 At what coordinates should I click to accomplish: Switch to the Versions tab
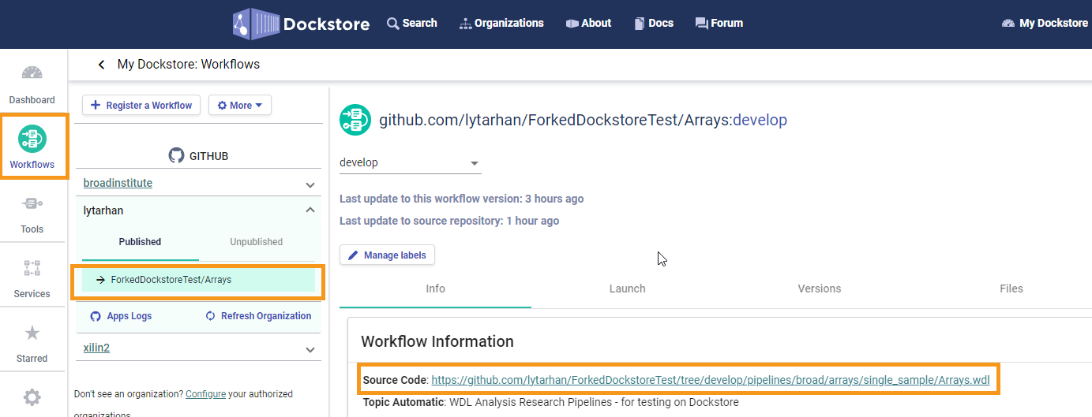coord(820,289)
